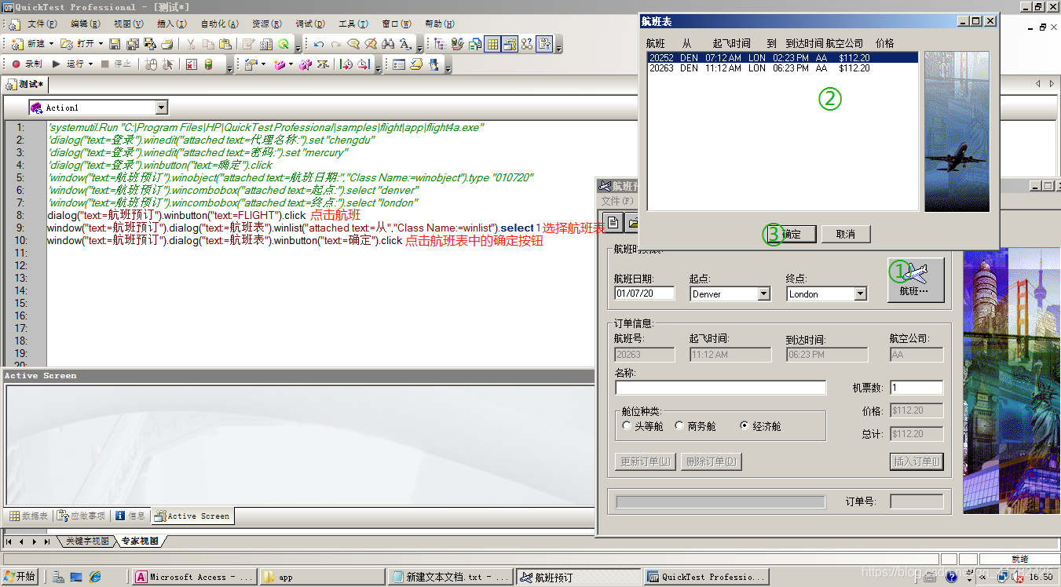Image resolution: width=1061 pixels, height=587 pixels.
Task: Click the Print icon in QuickTest toolbar
Action: tap(166, 44)
